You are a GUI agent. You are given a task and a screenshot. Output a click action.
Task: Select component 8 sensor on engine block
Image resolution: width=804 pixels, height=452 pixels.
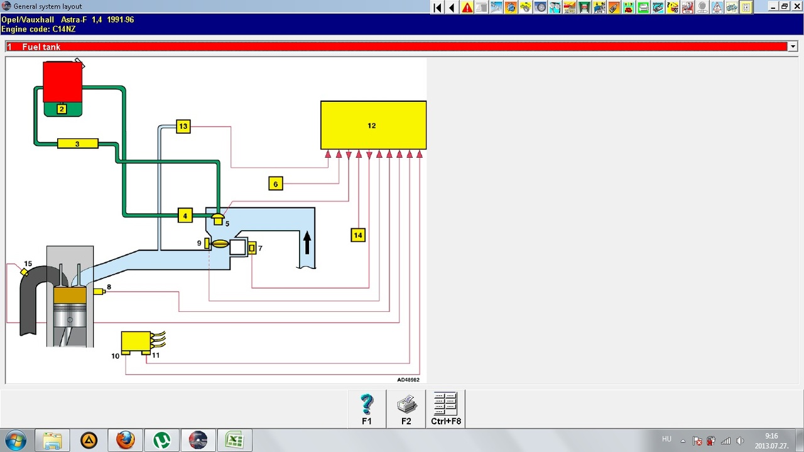(99, 291)
